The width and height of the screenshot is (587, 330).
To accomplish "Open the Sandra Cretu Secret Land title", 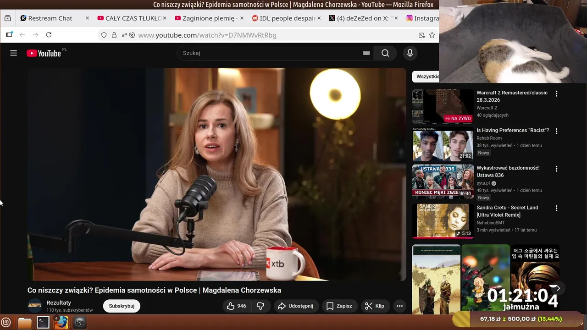I will click(507, 211).
